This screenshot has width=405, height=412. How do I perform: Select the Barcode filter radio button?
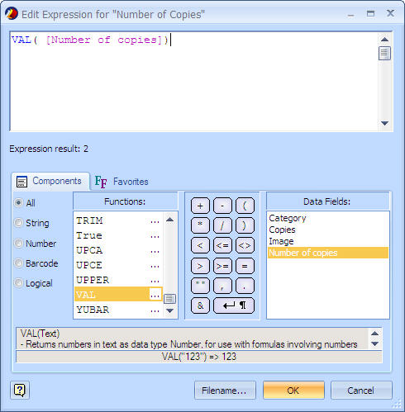tap(18, 263)
